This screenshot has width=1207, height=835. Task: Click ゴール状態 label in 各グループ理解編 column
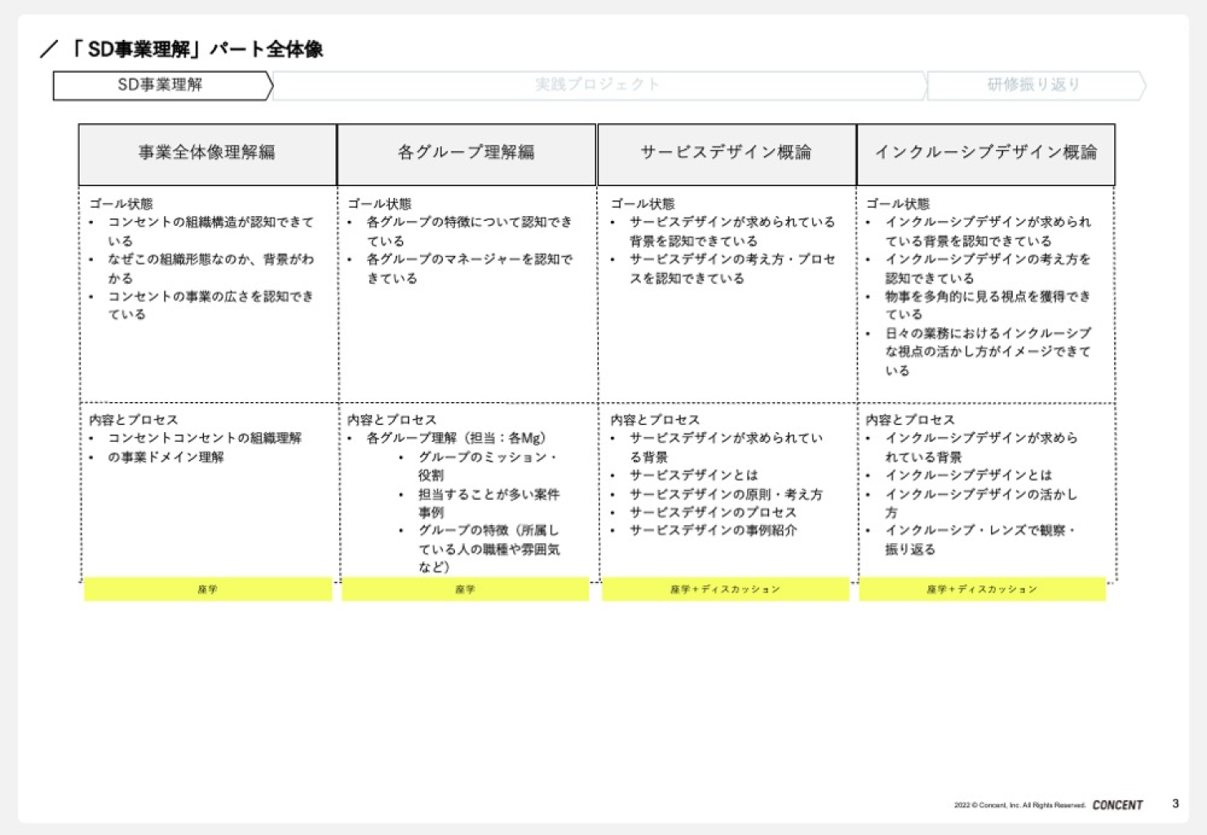(x=379, y=204)
